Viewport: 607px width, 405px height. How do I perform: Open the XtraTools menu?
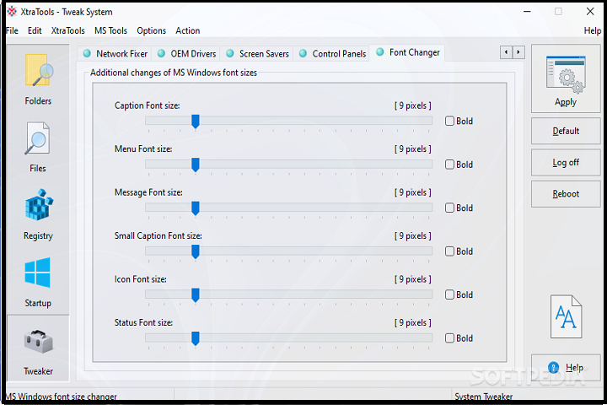[67, 30]
